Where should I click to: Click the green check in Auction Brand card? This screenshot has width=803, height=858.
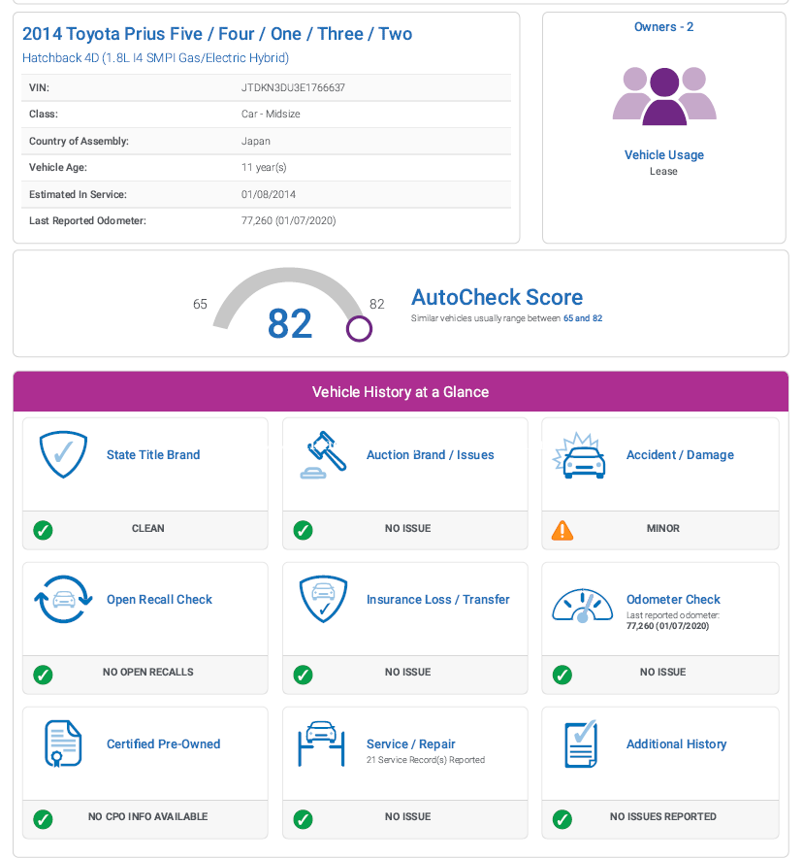(303, 530)
